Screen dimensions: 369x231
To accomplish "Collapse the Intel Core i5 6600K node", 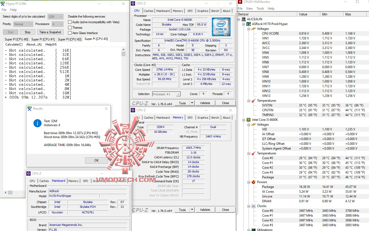I will (244, 120).
